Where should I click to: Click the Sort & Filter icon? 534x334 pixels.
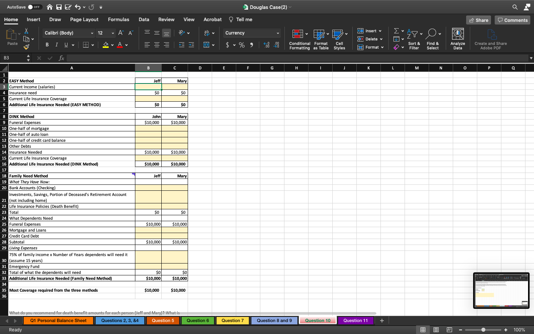(x=414, y=39)
